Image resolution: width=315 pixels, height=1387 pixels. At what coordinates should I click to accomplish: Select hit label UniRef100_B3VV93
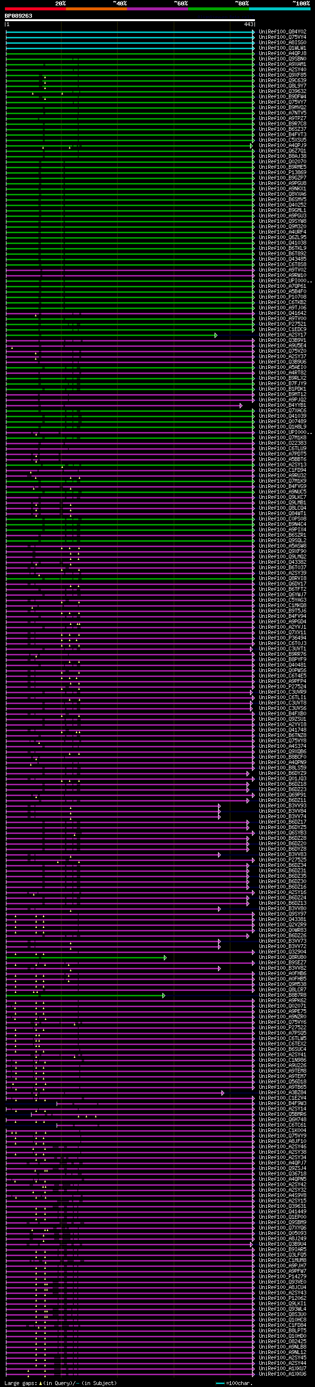283,805
